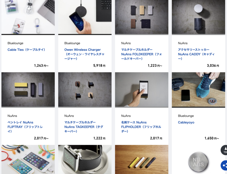The height and width of the screenshot is (174, 227).
Task: Open the NuAns FLIPTRAY pen tray link
Action: pyautogui.click(x=25, y=127)
